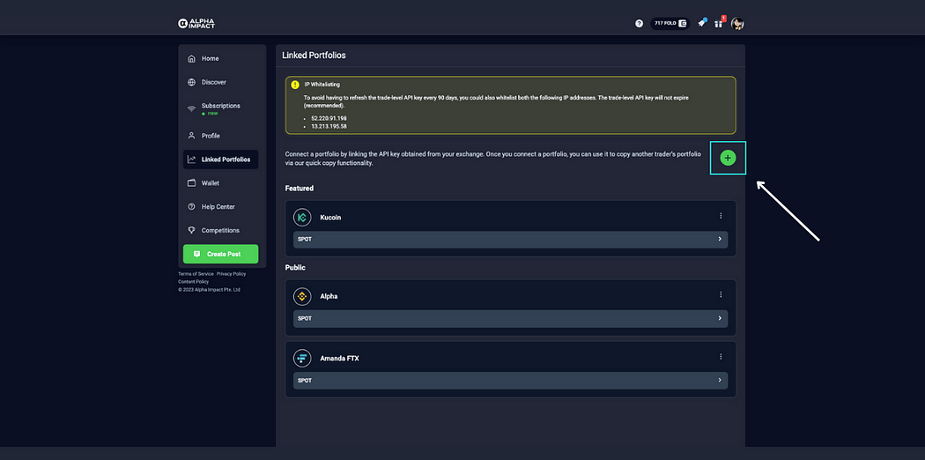Click the Kucoin portfolio name
Viewport: 925px width, 460px height.
pos(330,218)
